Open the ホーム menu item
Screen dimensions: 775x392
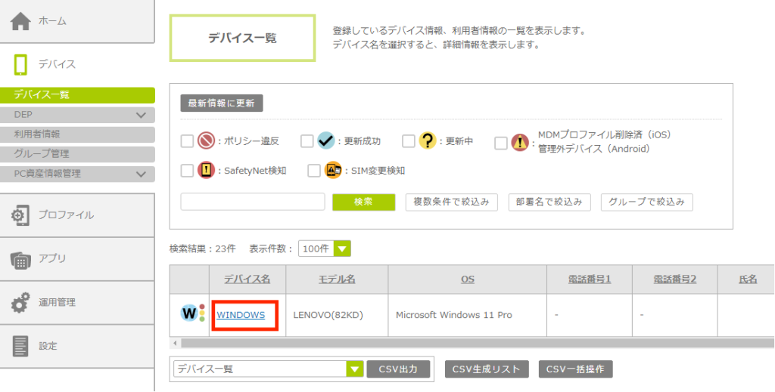tap(77, 21)
